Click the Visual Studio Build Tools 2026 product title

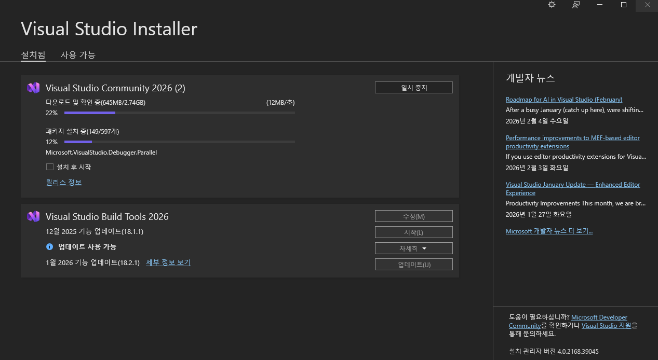pyautogui.click(x=107, y=217)
